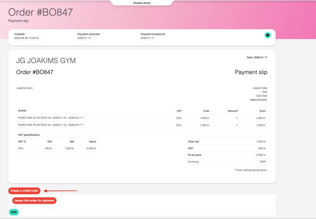The width and height of the screenshot is (316, 219).
Task: Click the Created timestamp value
Action: tap(26, 38)
